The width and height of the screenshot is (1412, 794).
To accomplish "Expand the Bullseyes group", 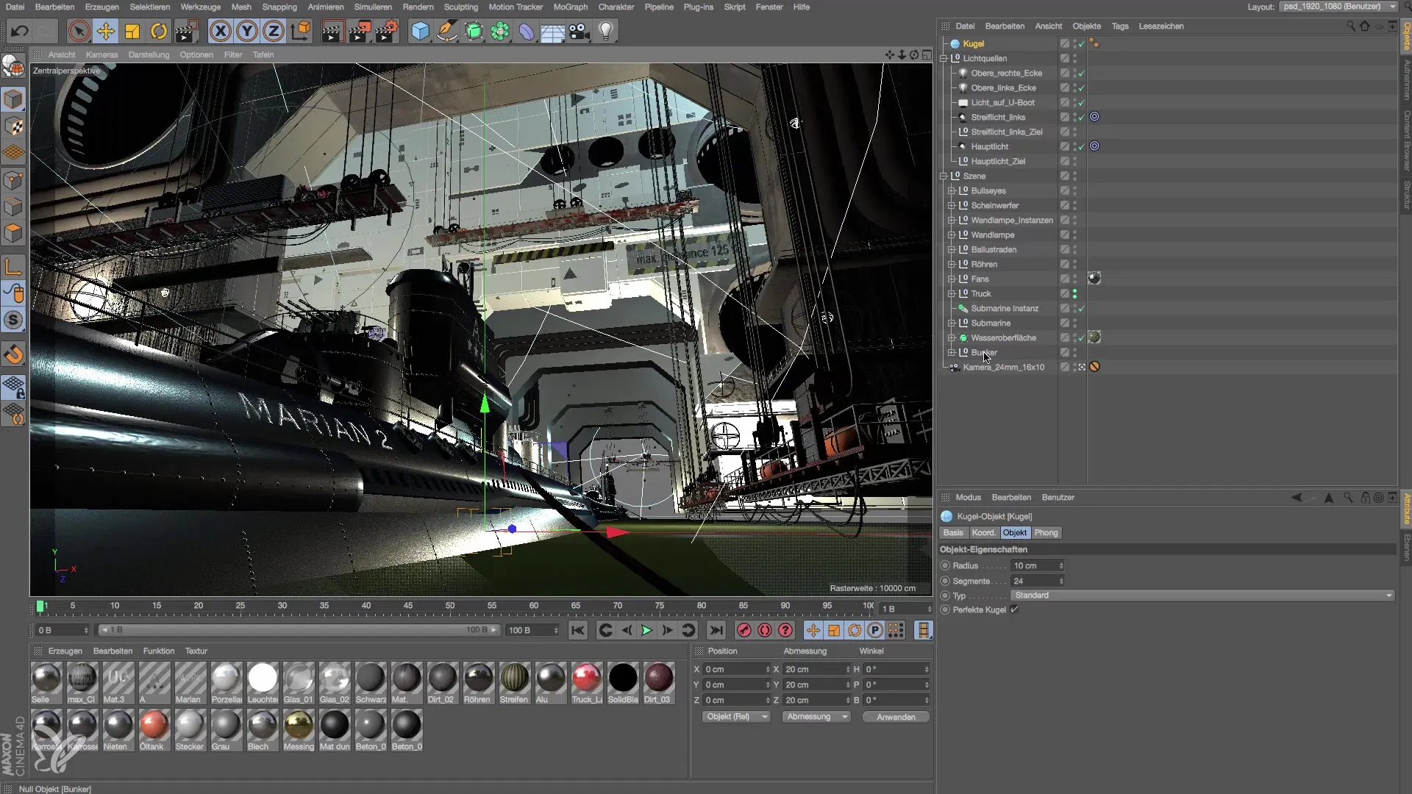I will [952, 190].
